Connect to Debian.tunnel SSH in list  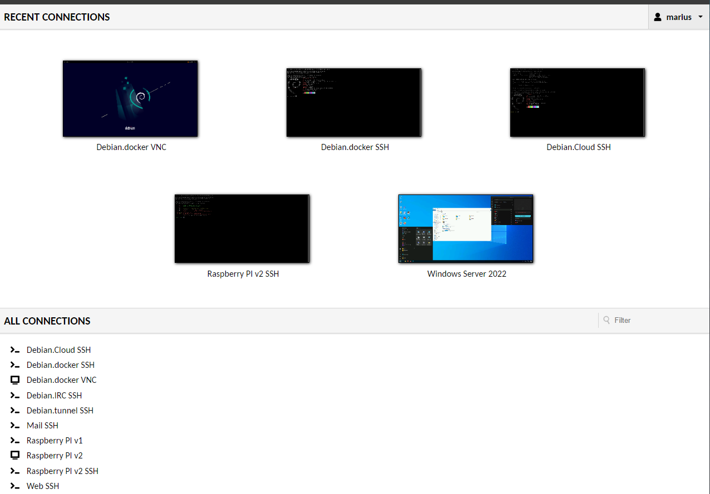click(60, 411)
